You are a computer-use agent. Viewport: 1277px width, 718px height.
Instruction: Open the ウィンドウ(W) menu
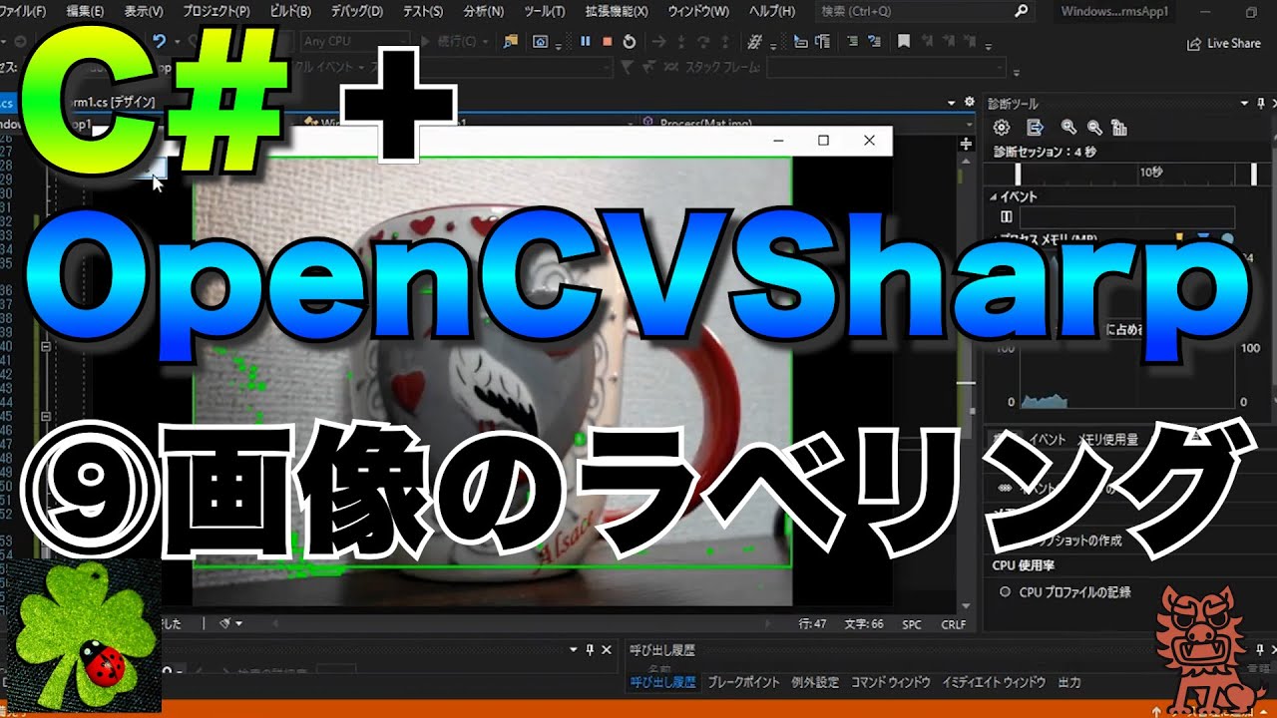pos(697,12)
